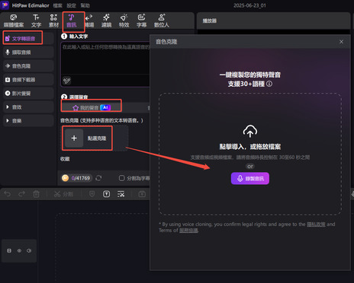The width and height of the screenshot is (354, 283).
Task: Open the 素材 elements tab
Action: pyautogui.click(x=53, y=21)
